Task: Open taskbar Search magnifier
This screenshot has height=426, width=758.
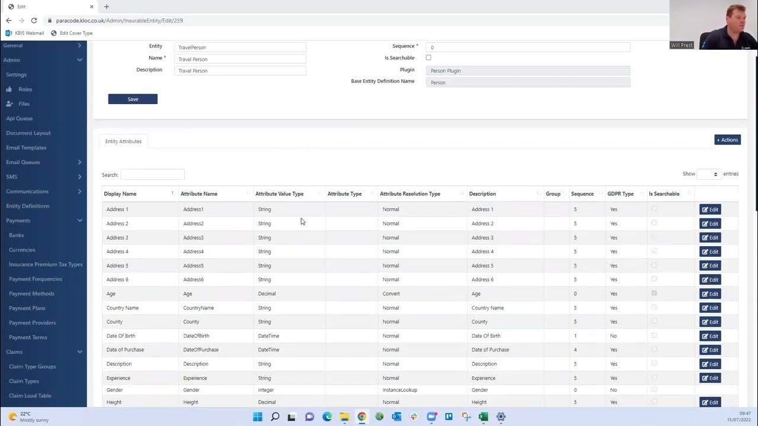Action: tap(275, 417)
